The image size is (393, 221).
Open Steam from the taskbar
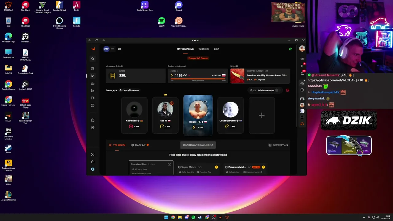200,217
